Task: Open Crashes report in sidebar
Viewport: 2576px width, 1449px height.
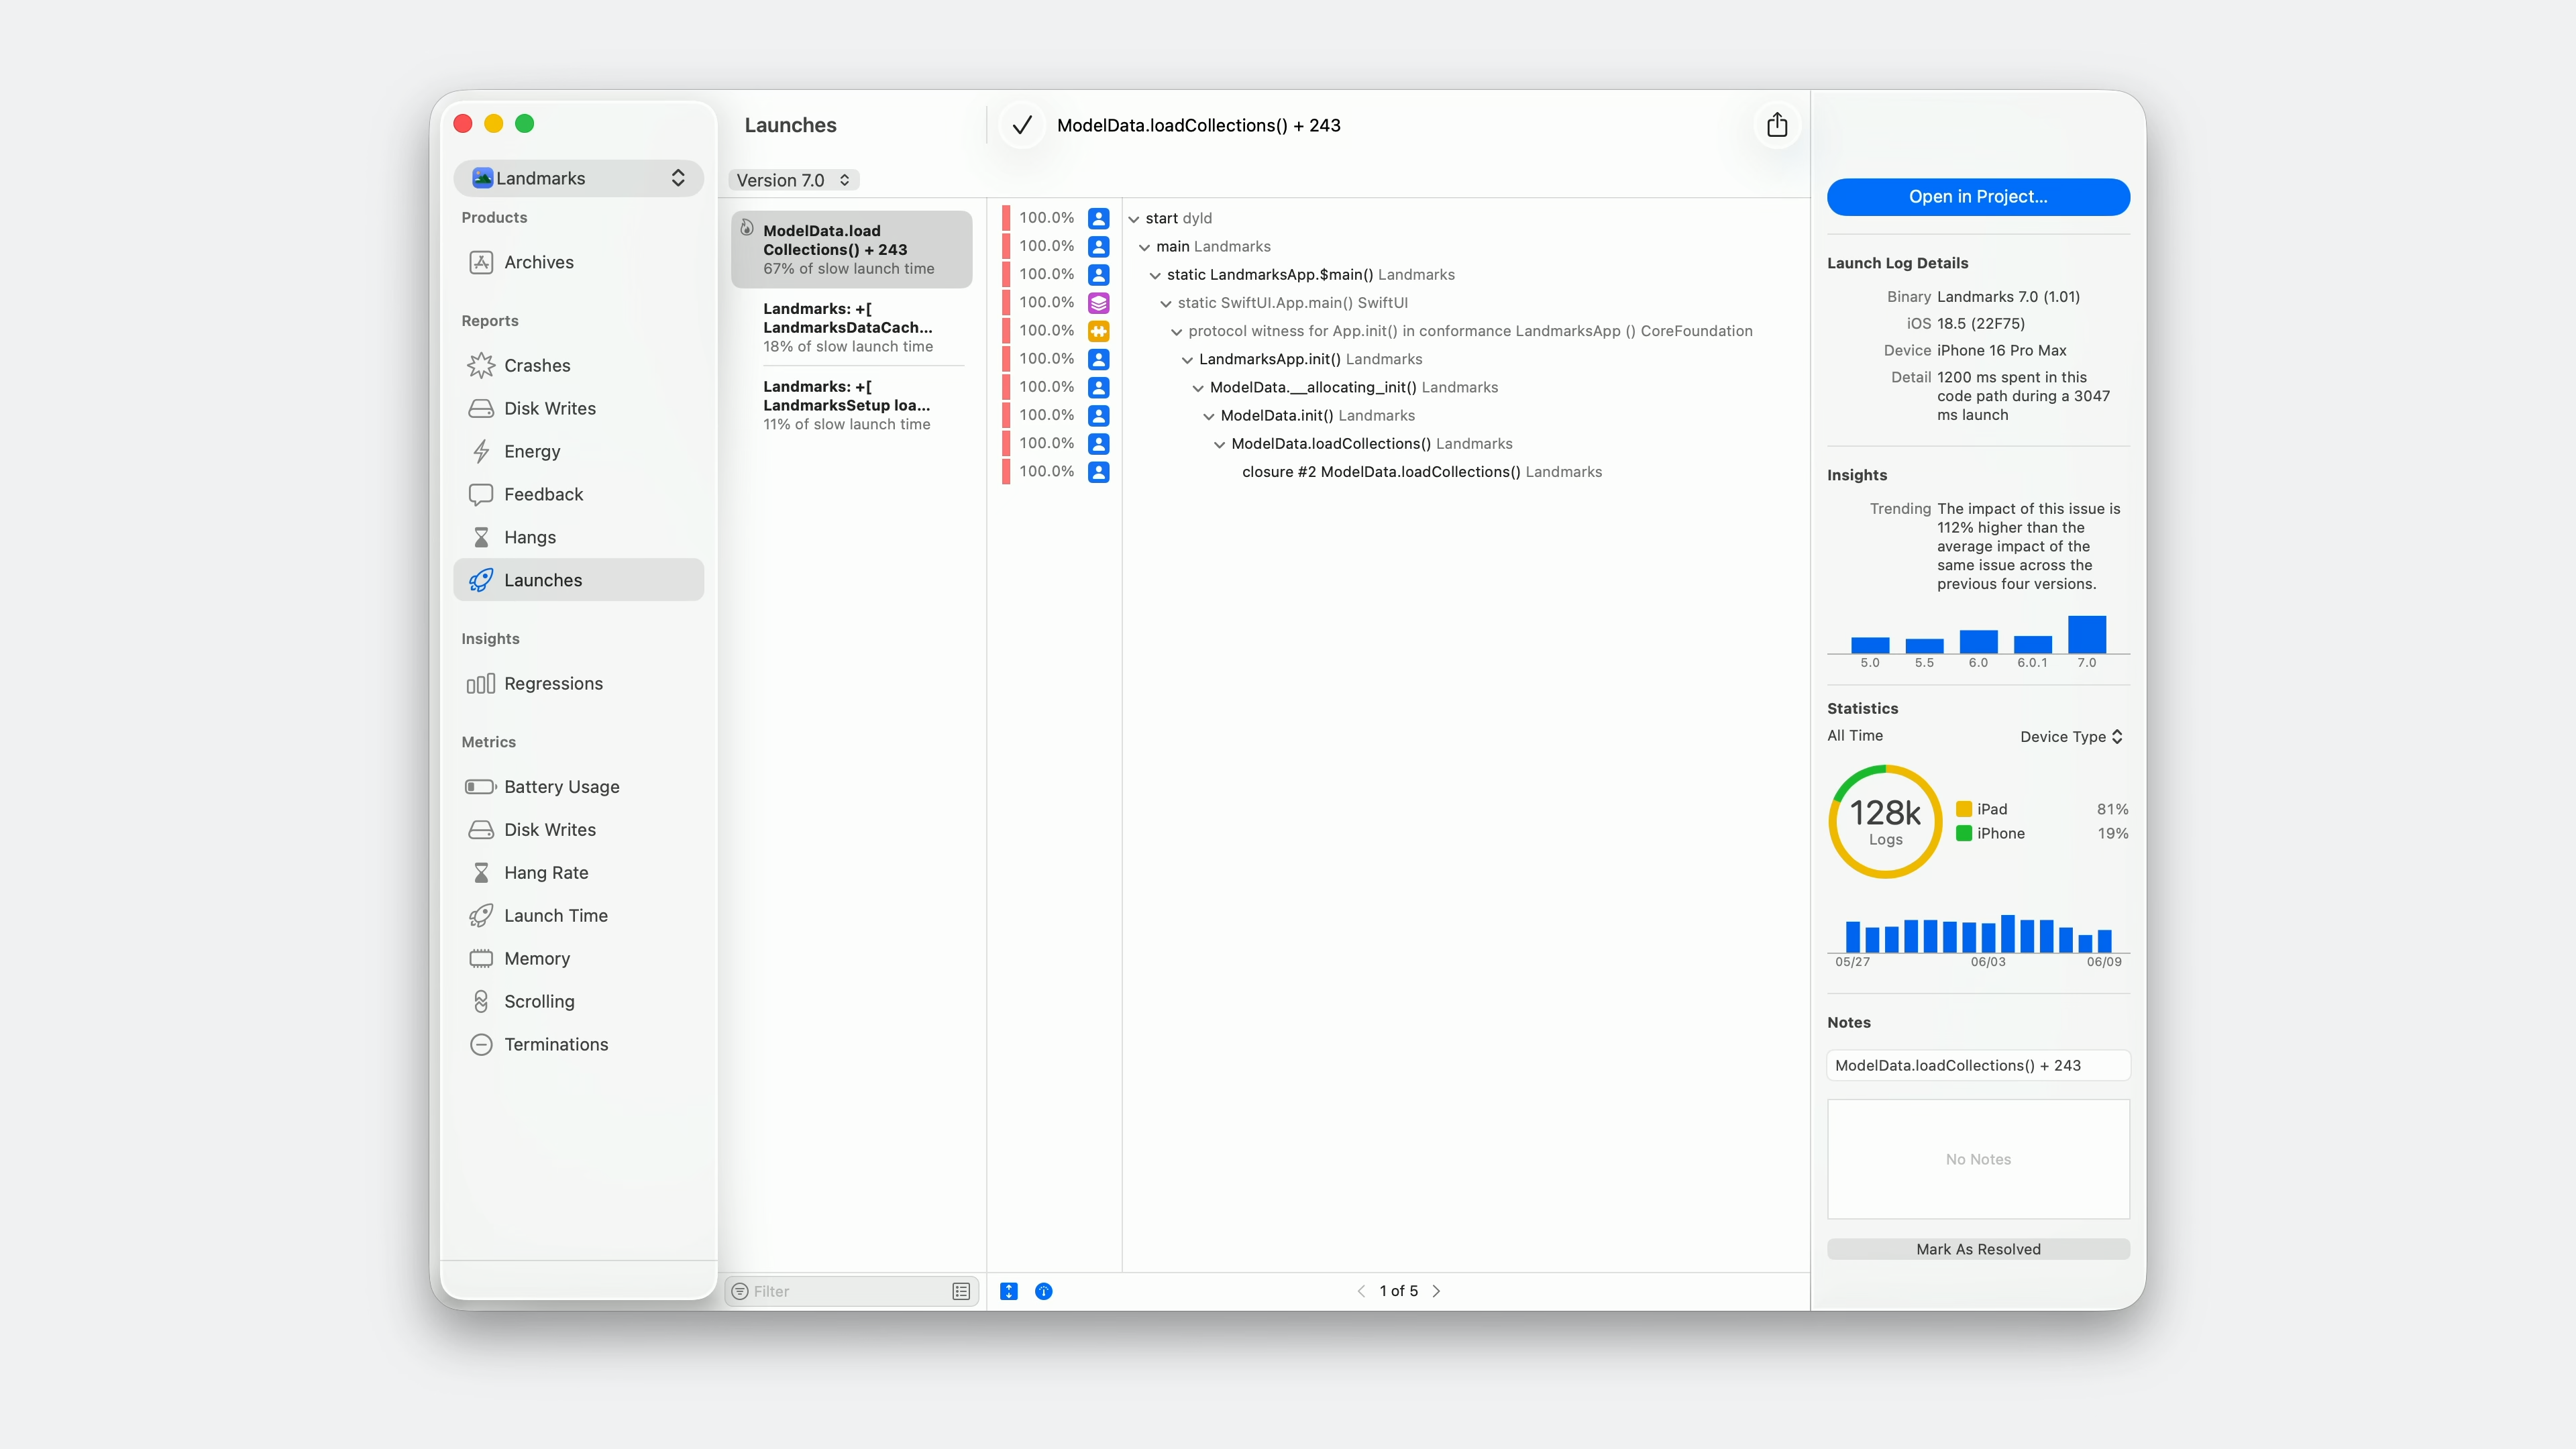Action: pos(536,365)
